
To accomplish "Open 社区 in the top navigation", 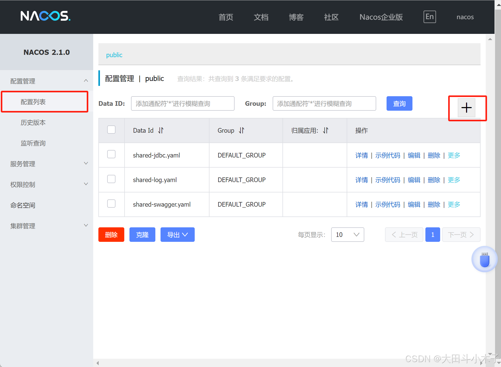I will click(331, 17).
